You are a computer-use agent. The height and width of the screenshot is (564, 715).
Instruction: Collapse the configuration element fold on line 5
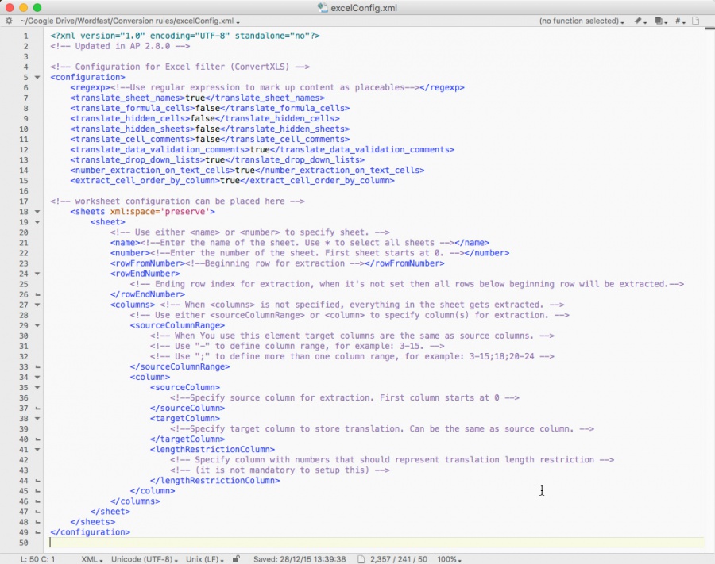point(37,78)
